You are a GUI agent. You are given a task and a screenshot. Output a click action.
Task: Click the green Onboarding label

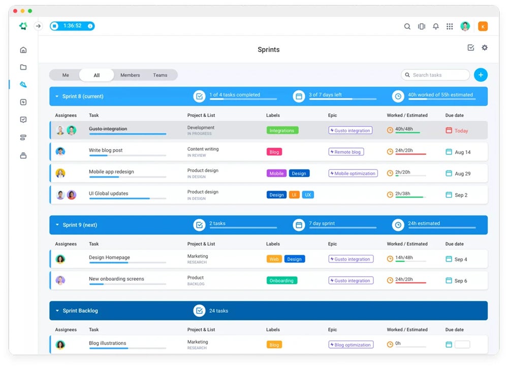[281, 281]
